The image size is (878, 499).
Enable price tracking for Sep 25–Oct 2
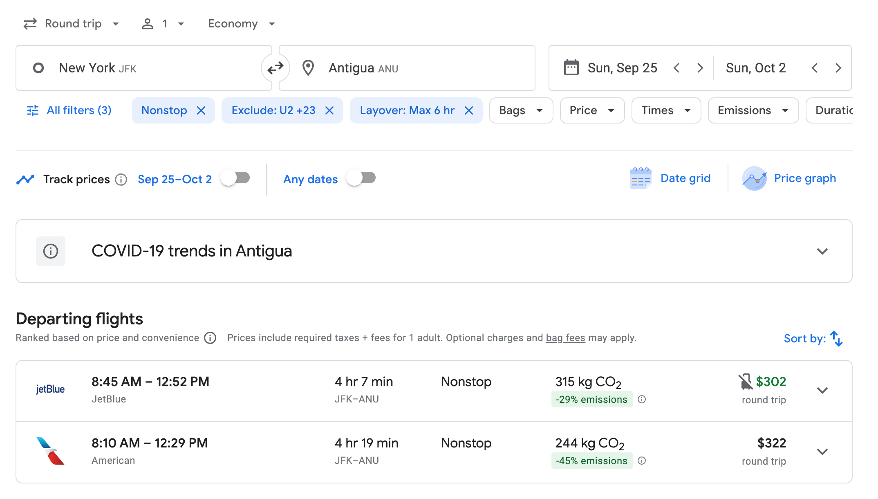click(x=235, y=178)
